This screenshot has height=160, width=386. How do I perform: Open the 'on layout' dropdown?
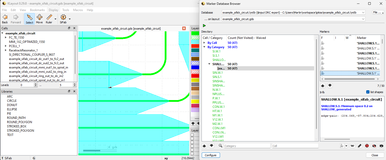click(x=363, y=19)
